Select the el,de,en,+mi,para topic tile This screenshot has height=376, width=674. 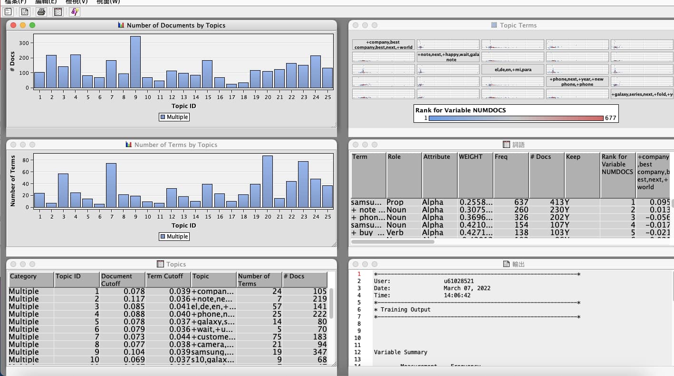pos(512,69)
